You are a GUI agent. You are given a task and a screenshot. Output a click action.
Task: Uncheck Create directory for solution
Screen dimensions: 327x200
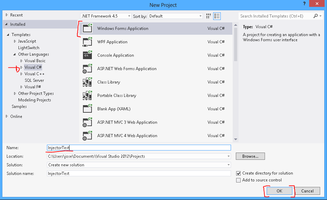(239, 174)
